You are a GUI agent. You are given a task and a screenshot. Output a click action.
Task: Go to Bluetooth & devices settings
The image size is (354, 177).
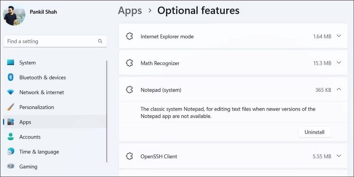click(x=42, y=77)
